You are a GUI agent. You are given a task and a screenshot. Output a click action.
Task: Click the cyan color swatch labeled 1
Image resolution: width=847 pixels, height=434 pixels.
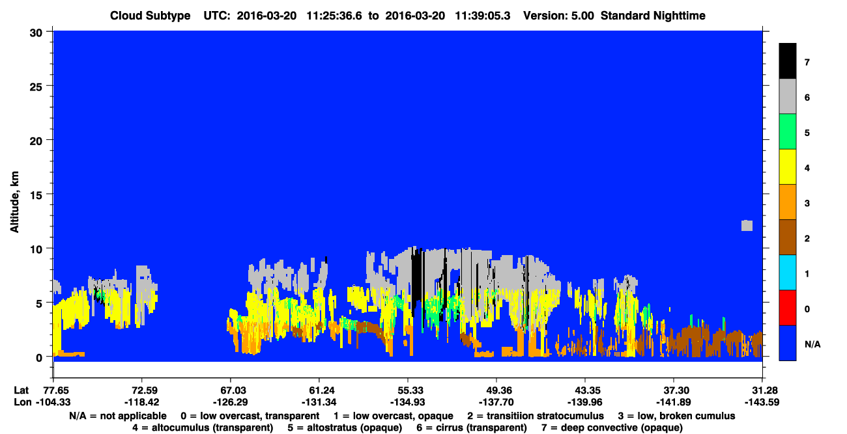(x=788, y=273)
